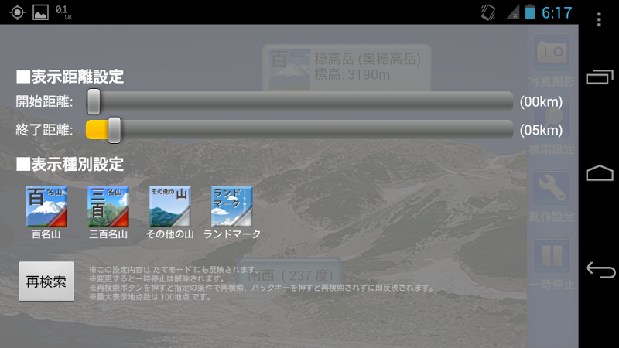619x348 pixels.
Task: Tap the dimmed 南西 (237度) compass label
Action: pyautogui.click(x=289, y=275)
